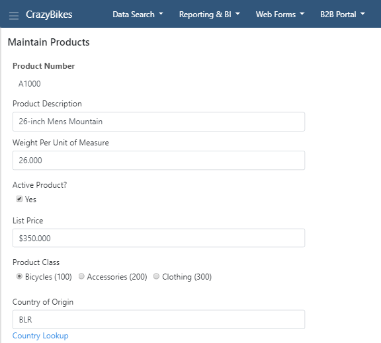Image resolution: width=381 pixels, height=343 pixels.
Task: Click the Country of Origin input field
Action: pyautogui.click(x=159, y=319)
